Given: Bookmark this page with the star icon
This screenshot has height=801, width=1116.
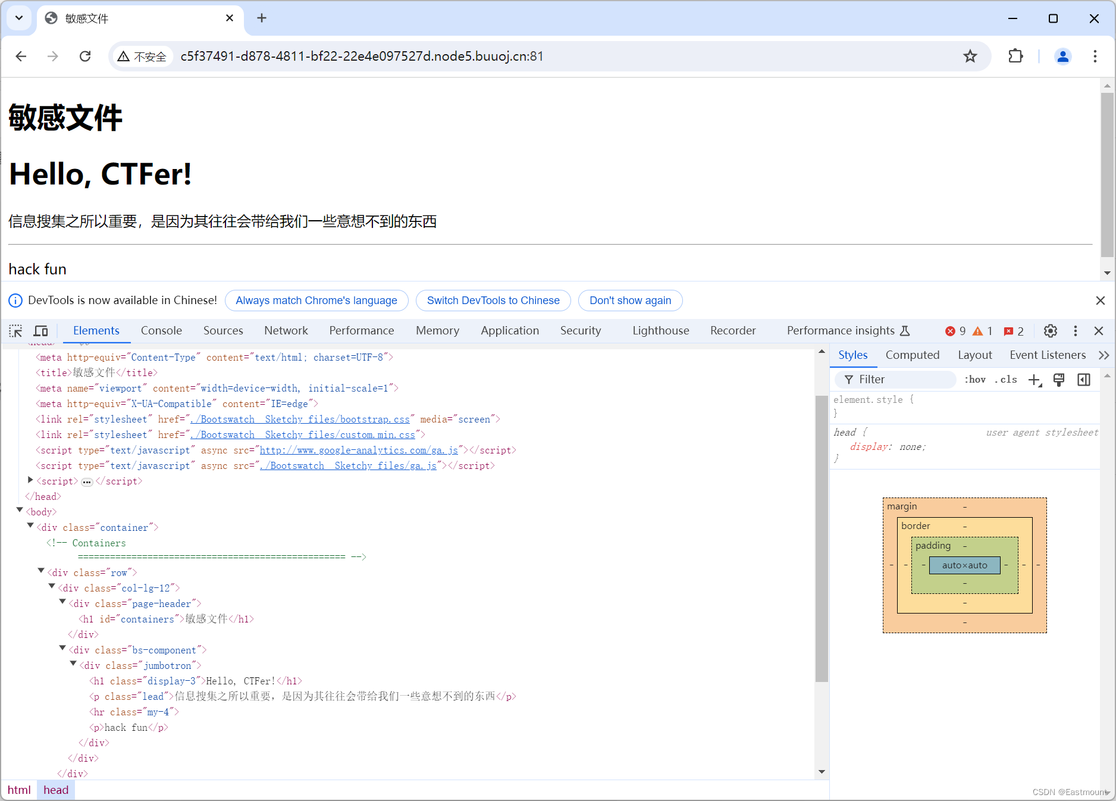Looking at the screenshot, I should (970, 56).
